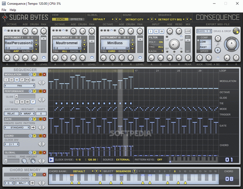Click the filter link button beside RESO
The image size is (243, 189).
[x=188, y=31]
